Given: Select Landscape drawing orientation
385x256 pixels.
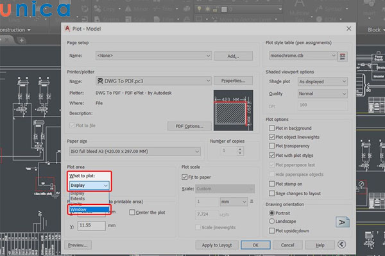Looking at the screenshot, I should tap(272, 221).
